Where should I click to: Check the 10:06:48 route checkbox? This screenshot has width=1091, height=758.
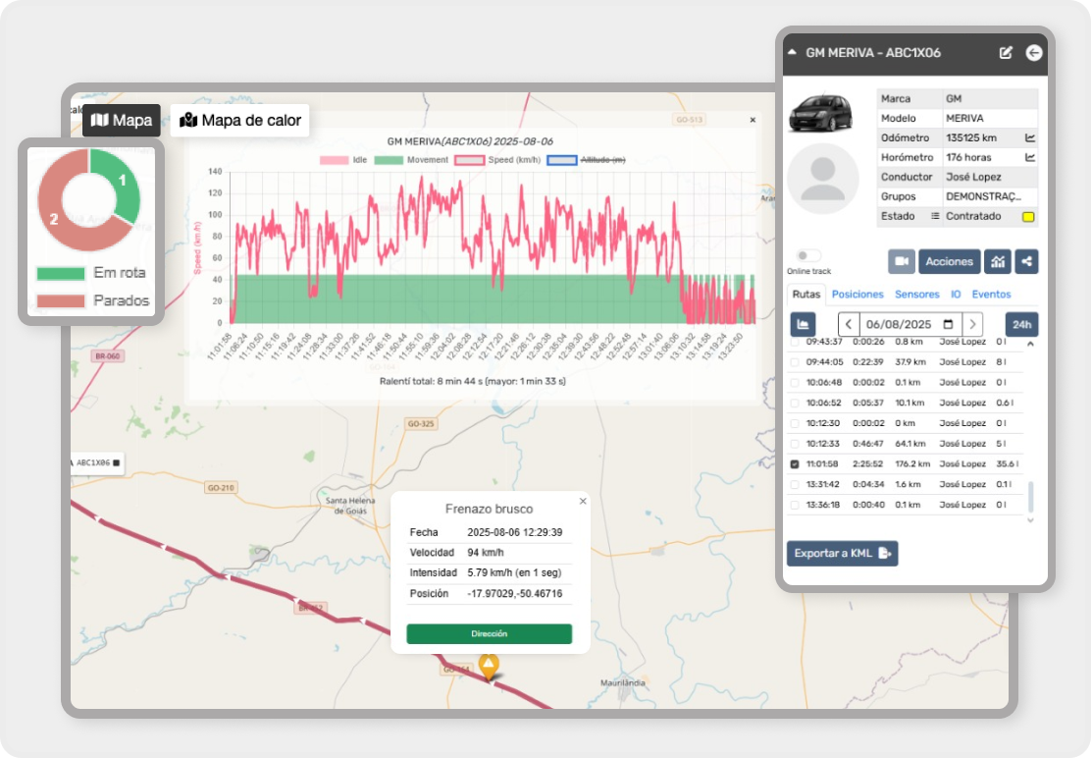tap(795, 382)
